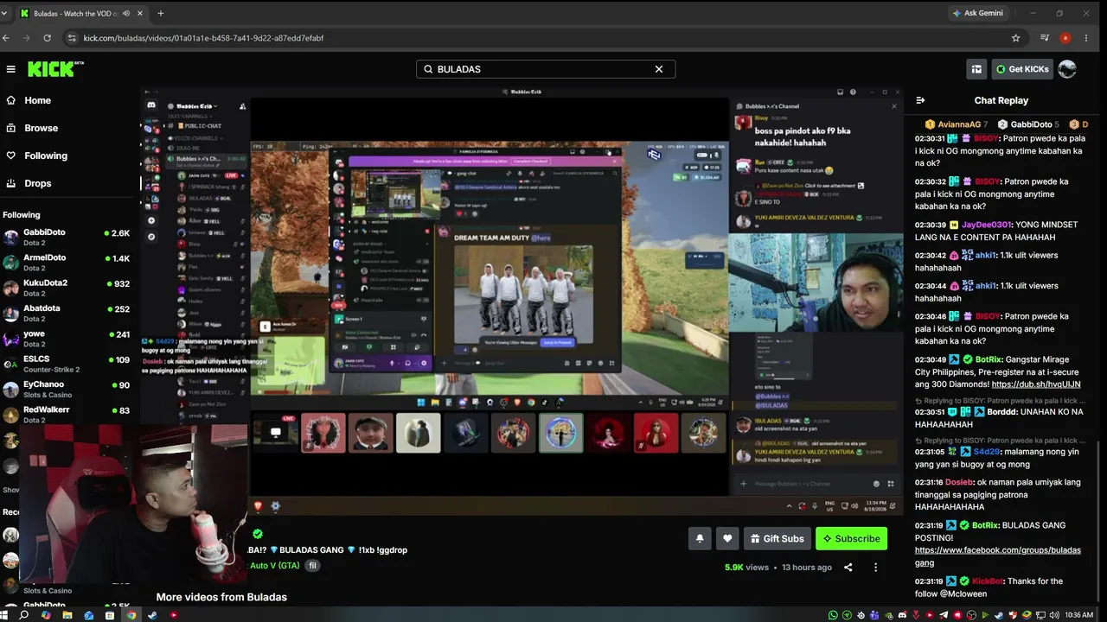This screenshot has width=1107, height=622.
Task: Open the Facebook buladasgang link in chat
Action: (x=998, y=556)
